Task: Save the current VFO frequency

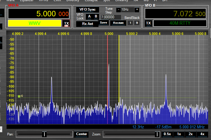Action: (x=103, y=23)
